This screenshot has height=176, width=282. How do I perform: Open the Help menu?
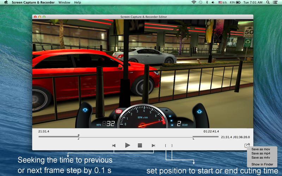[x=78, y=2]
